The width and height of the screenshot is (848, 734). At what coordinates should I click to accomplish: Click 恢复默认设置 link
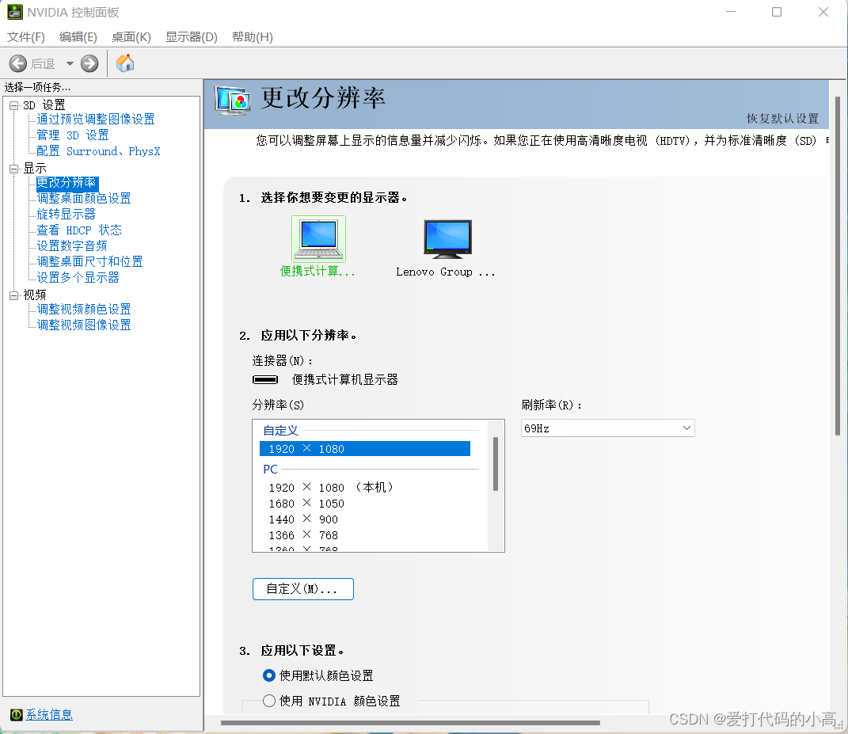coord(782,119)
